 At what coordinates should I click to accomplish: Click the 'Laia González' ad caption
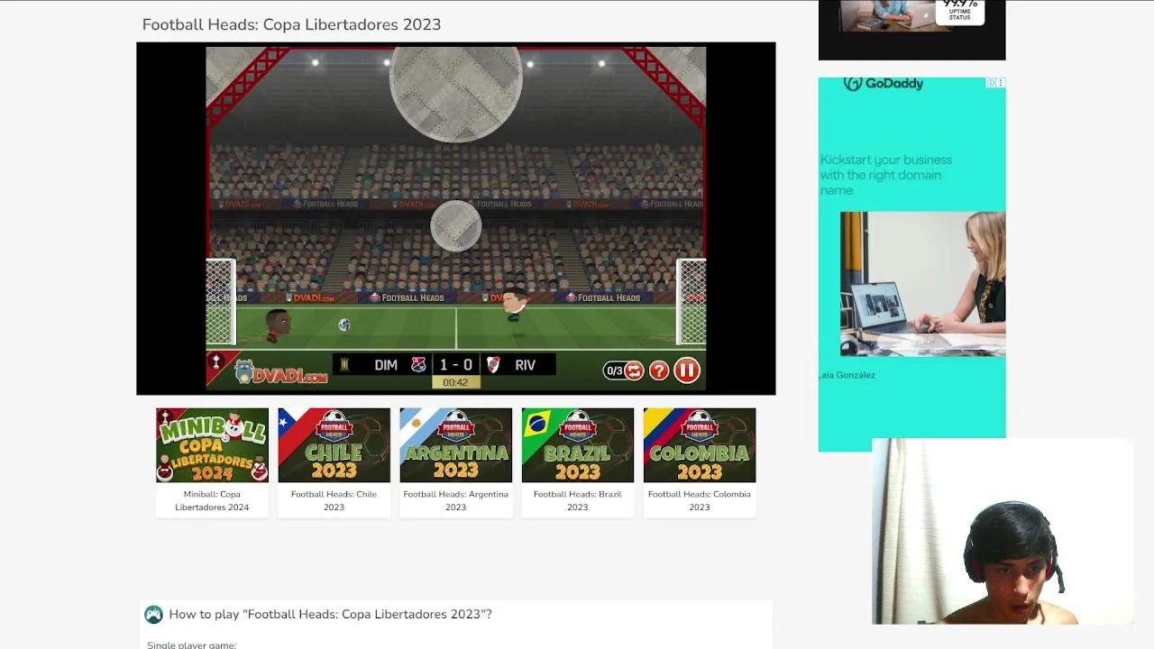coord(847,375)
